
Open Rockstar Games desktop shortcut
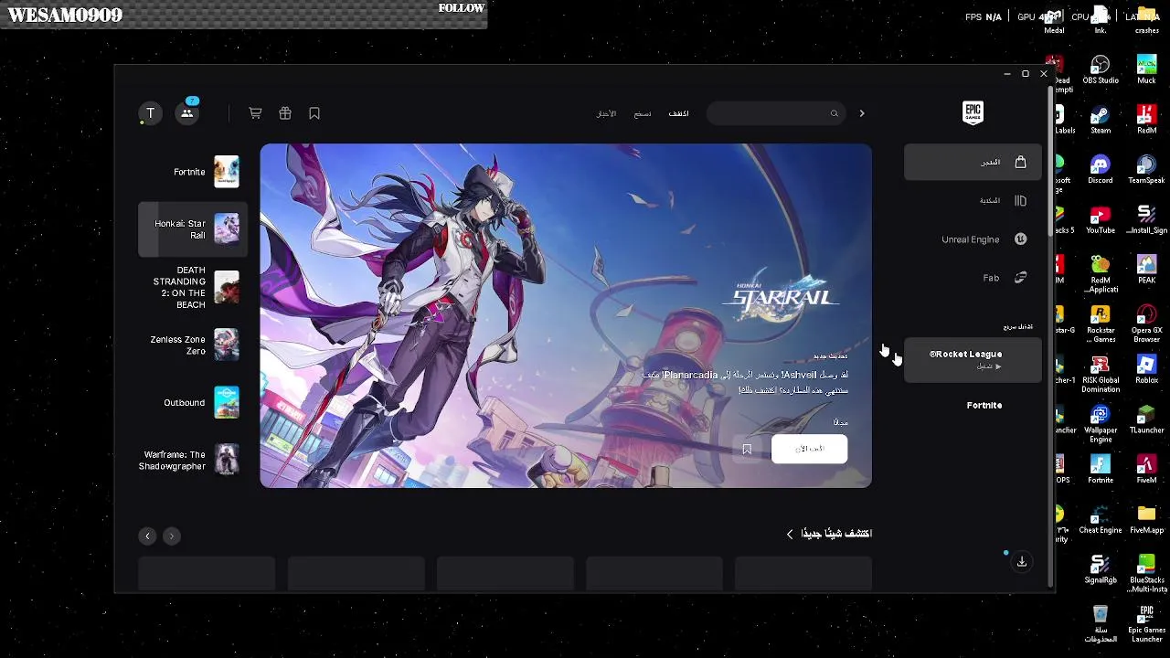pos(1101,324)
